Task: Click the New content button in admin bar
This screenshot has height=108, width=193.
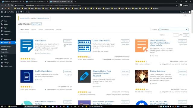Action: click(x=28, y=12)
